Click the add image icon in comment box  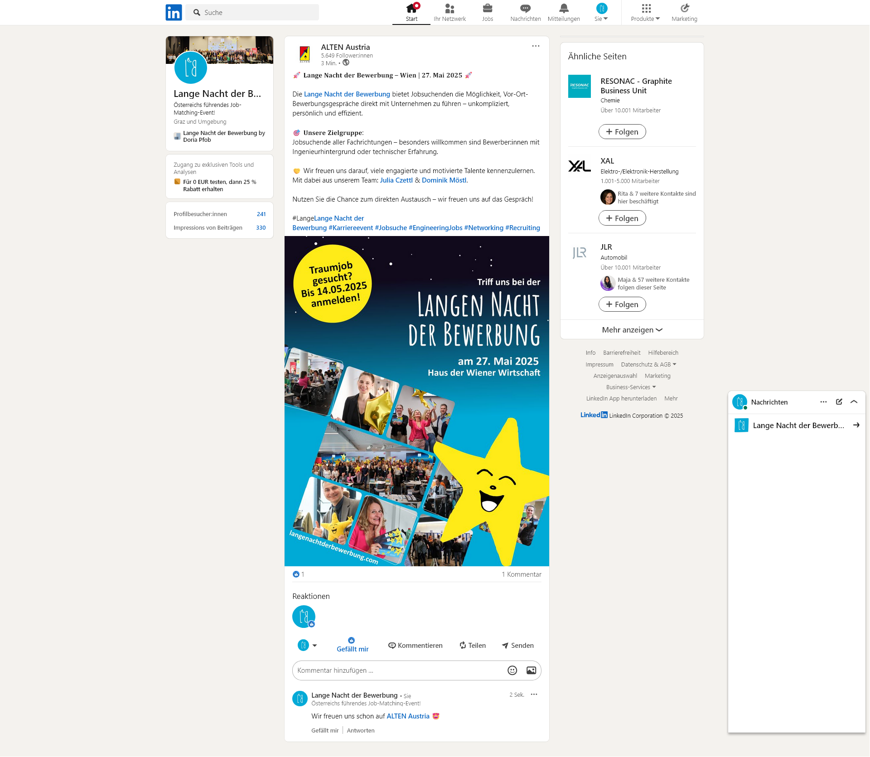coord(531,670)
